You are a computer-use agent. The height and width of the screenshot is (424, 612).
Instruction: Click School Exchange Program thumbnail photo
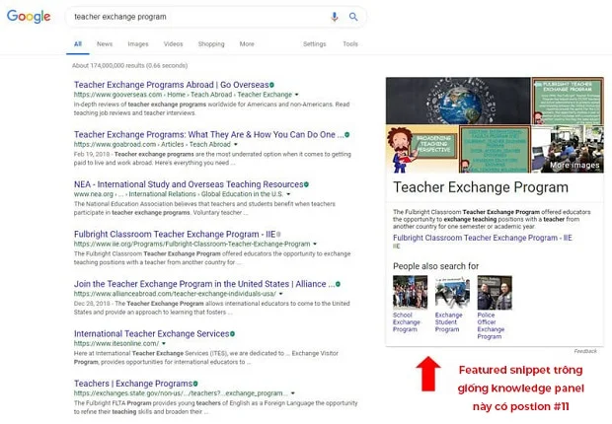411,293
